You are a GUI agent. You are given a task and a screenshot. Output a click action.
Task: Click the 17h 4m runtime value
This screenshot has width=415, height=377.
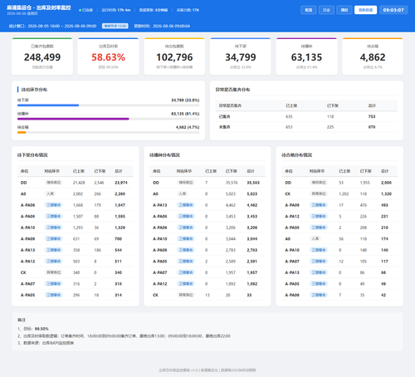pyautogui.click(x=124, y=10)
